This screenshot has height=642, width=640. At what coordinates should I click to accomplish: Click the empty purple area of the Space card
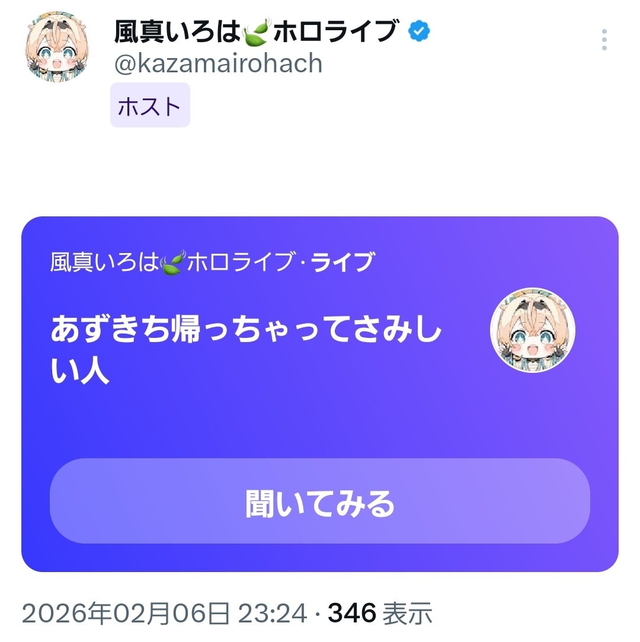point(319,421)
